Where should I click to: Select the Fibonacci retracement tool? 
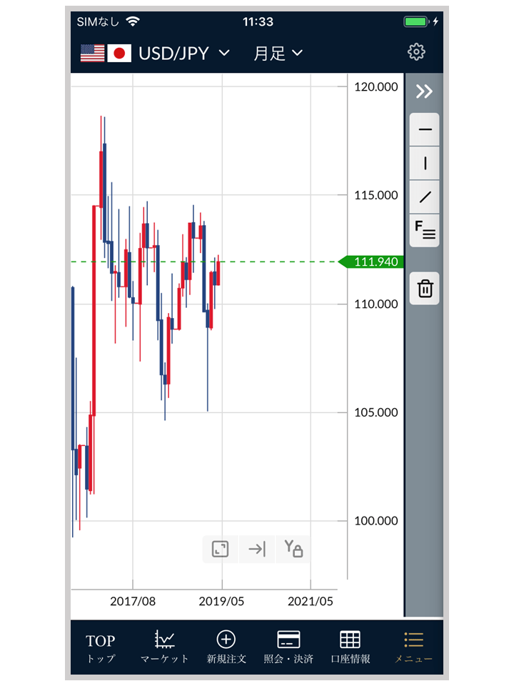pyautogui.click(x=425, y=230)
